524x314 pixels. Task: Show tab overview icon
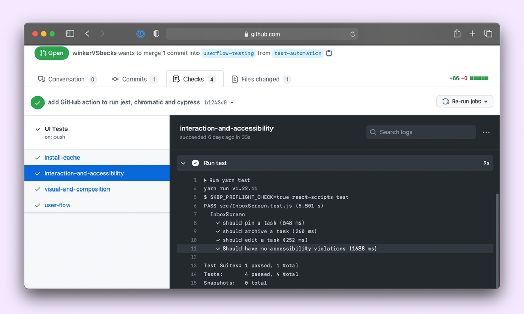(x=488, y=33)
